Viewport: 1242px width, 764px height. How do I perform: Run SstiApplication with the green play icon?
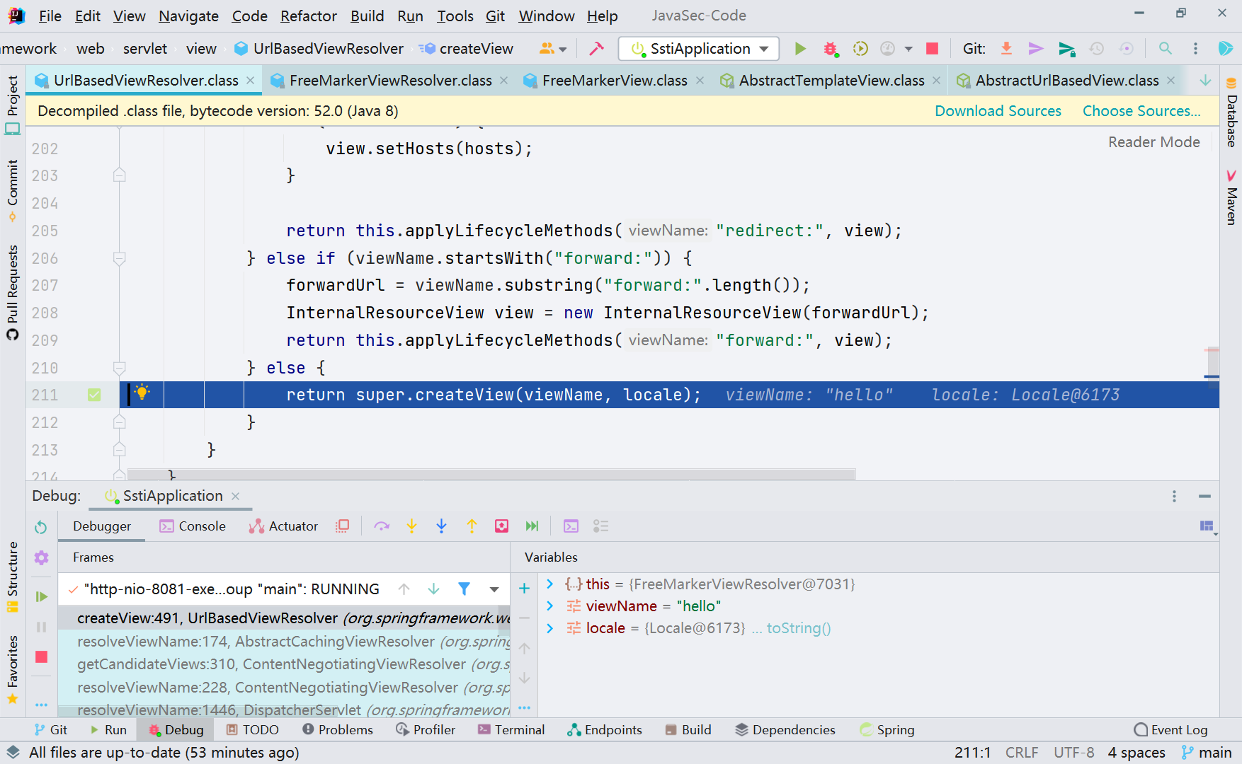tap(800, 49)
